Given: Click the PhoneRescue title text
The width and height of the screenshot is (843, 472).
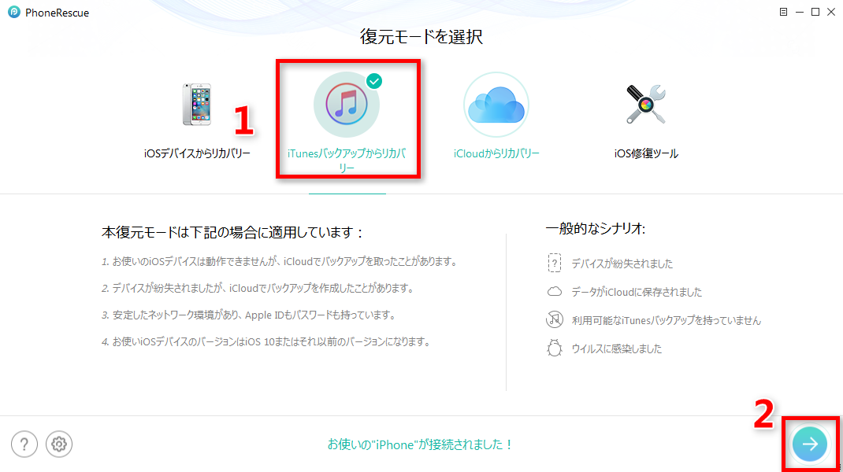Looking at the screenshot, I should 57,13.
